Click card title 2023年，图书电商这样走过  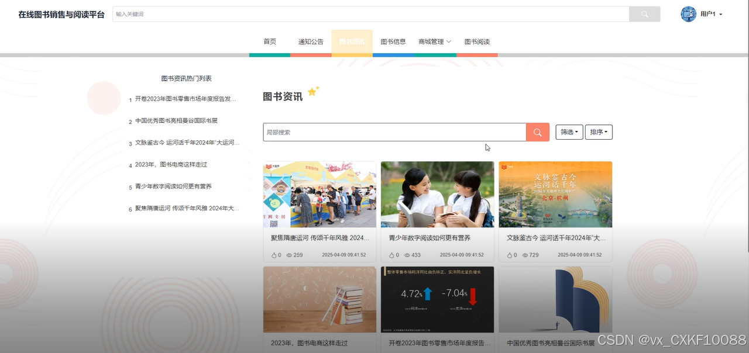pos(309,343)
